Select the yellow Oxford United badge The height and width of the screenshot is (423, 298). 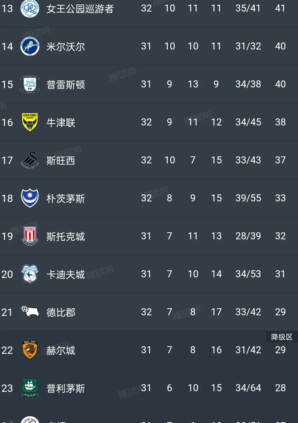pyautogui.click(x=30, y=122)
